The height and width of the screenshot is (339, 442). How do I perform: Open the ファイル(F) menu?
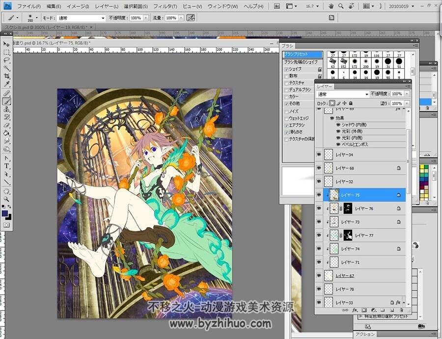coord(29,6)
